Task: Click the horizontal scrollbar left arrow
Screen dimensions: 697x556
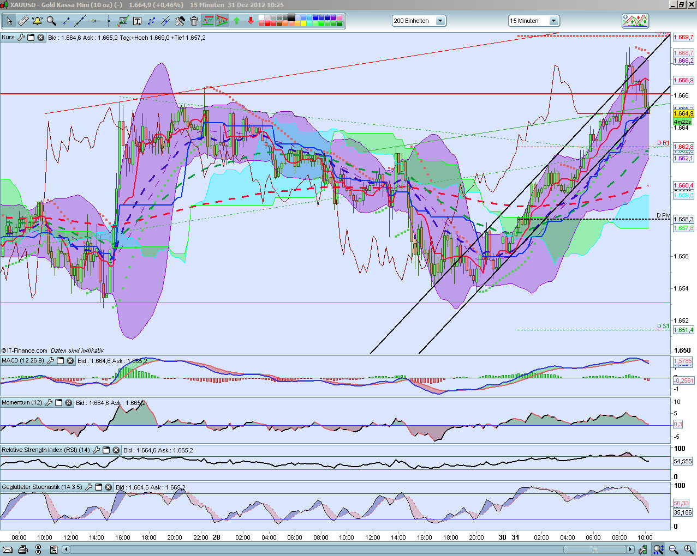Action: [67, 549]
